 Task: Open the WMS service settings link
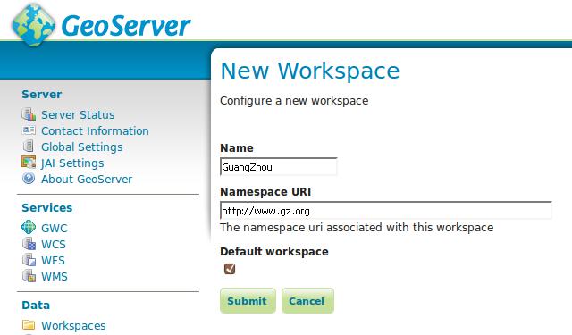click(55, 277)
